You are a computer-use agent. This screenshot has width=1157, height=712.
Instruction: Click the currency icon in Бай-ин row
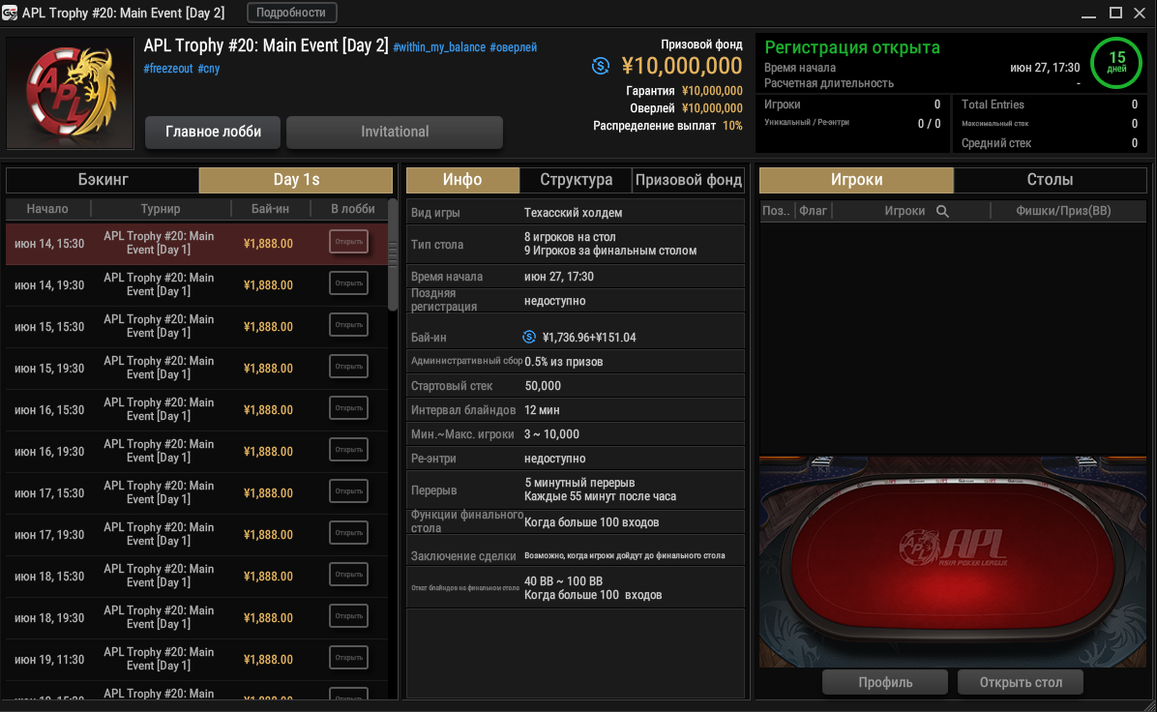click(x=529, y=338)
